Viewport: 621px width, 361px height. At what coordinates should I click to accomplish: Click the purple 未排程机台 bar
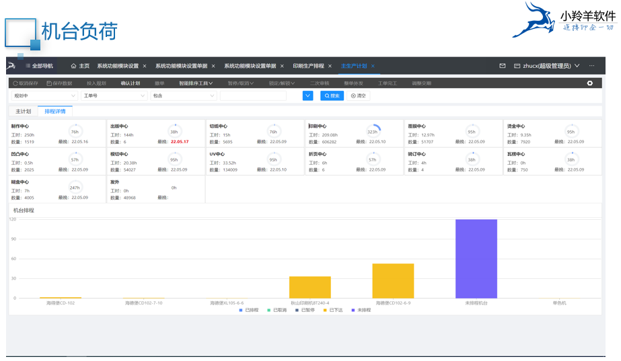point(476,258)
